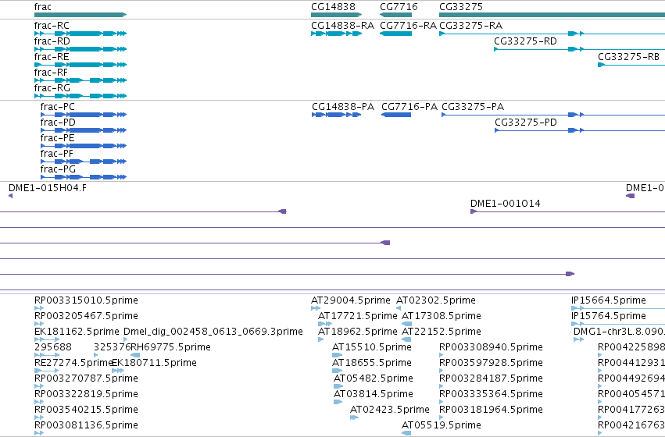
Task: Click EST AT29004.5prime
Action: (x=316, y=308)
